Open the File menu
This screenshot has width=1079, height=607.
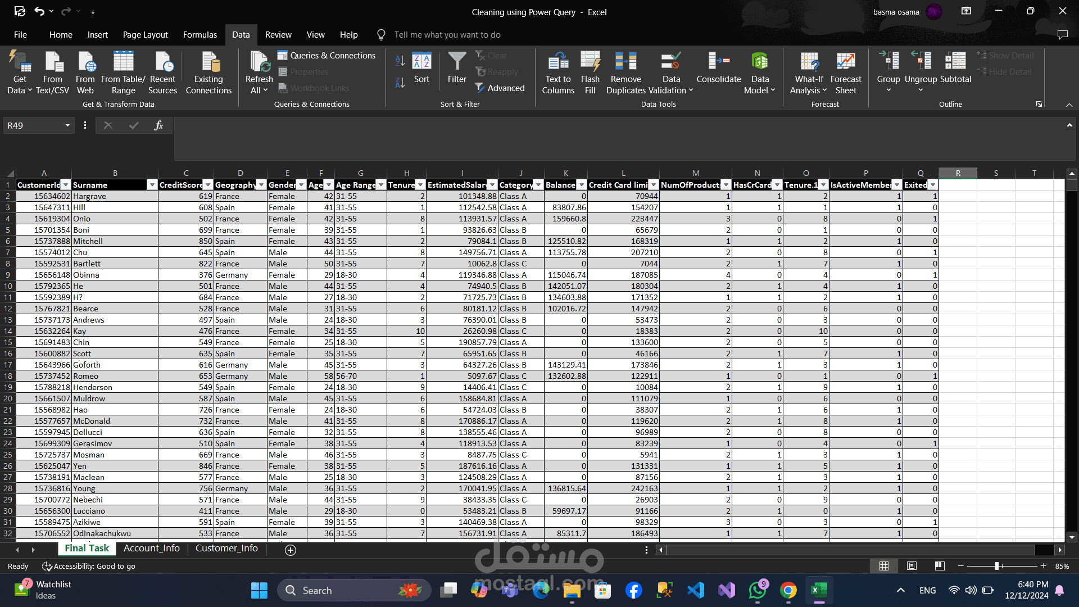(x=20, y=35)
